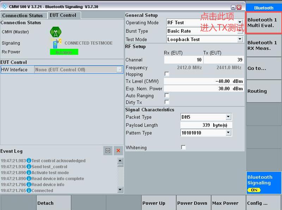The image size is (282, 210).
Task: Click the Bluetooth header softkey
Action: 264,8
